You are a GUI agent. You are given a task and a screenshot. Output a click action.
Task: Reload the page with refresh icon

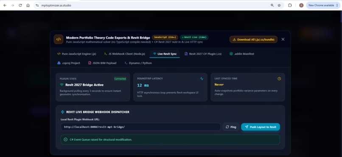point(20,5)
